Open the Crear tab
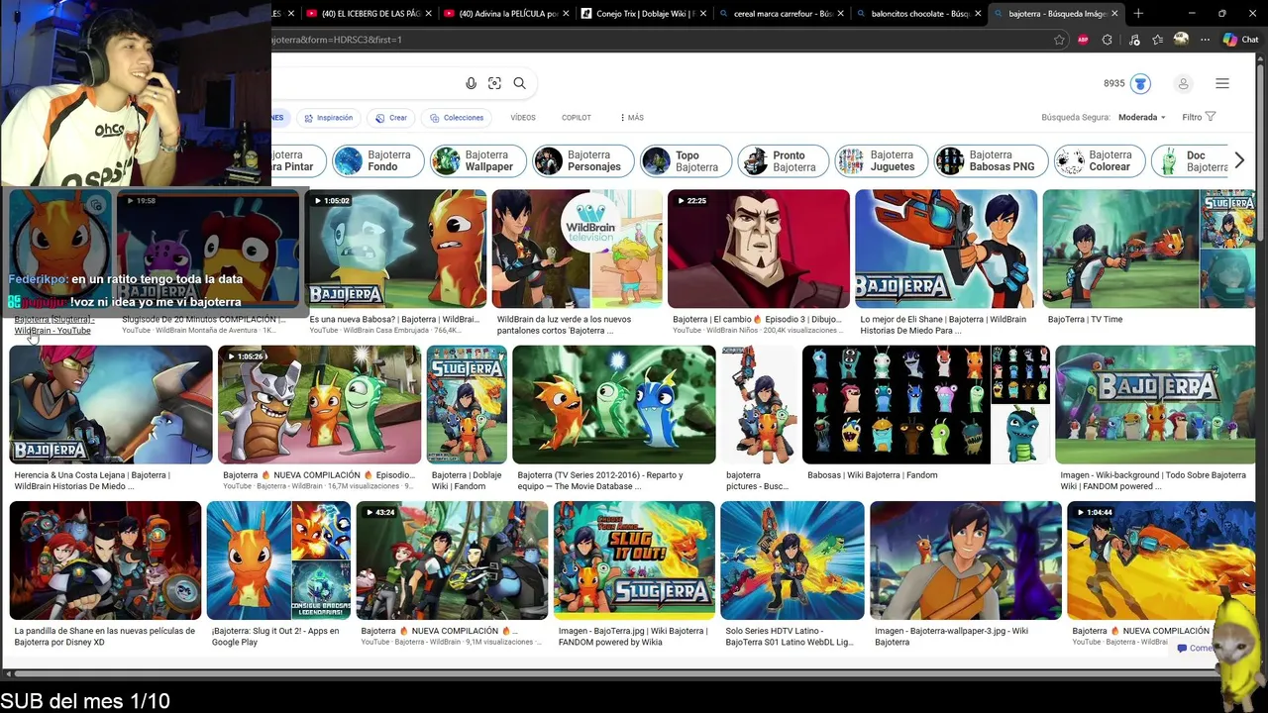The image size is (1268, 713). (x=391, y=118)
